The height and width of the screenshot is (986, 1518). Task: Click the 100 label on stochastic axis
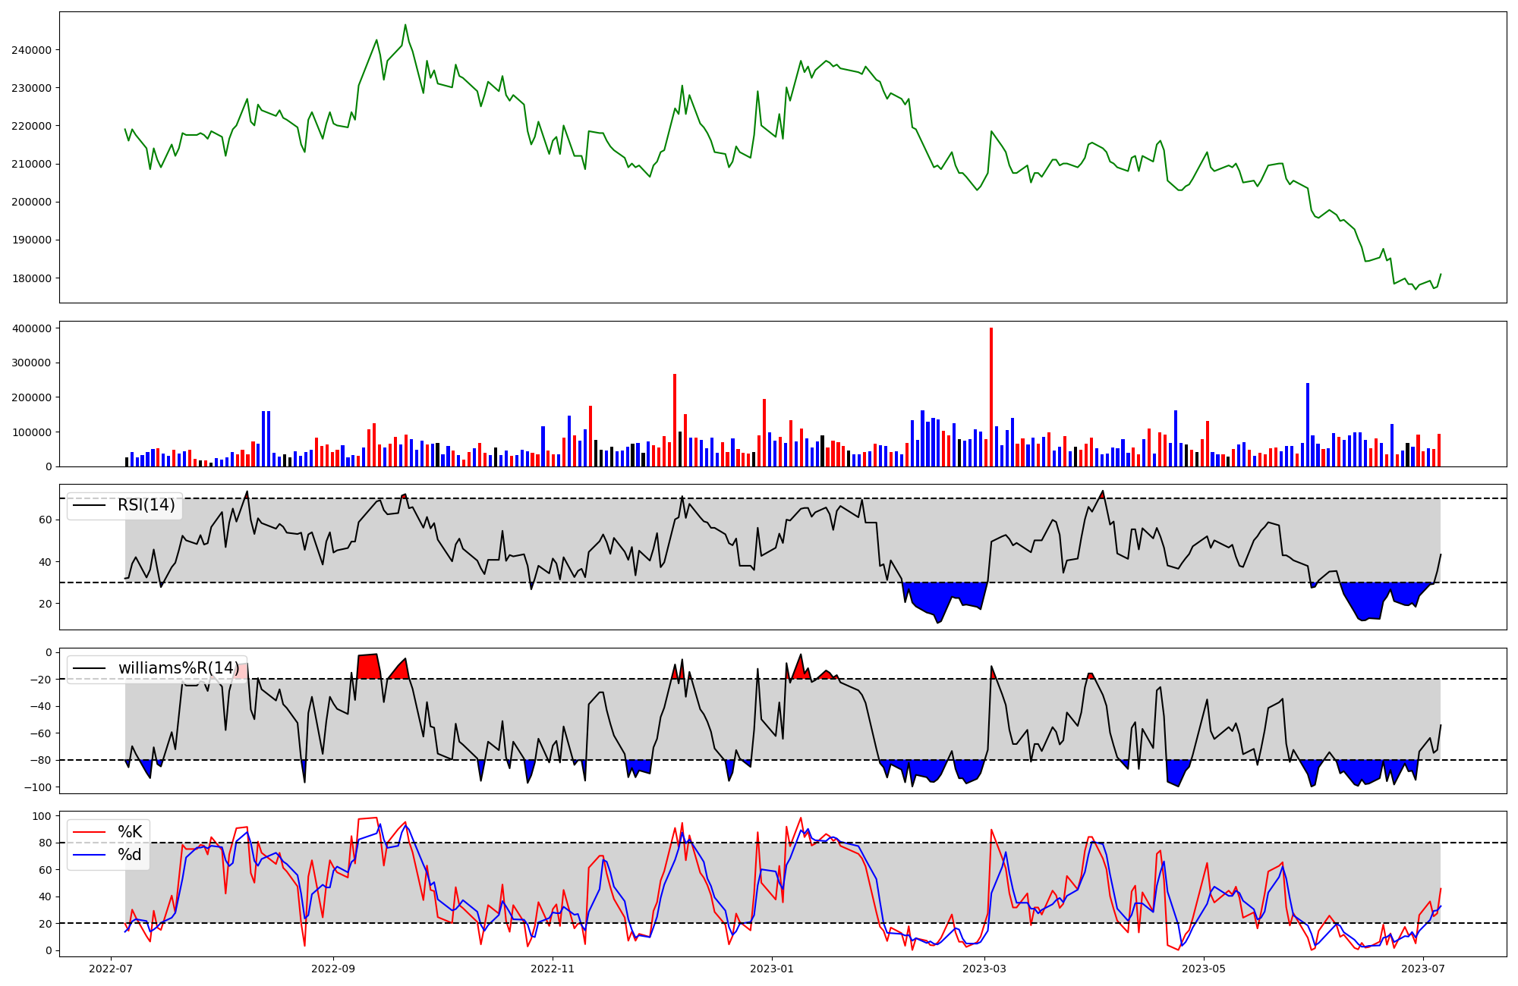41,816
